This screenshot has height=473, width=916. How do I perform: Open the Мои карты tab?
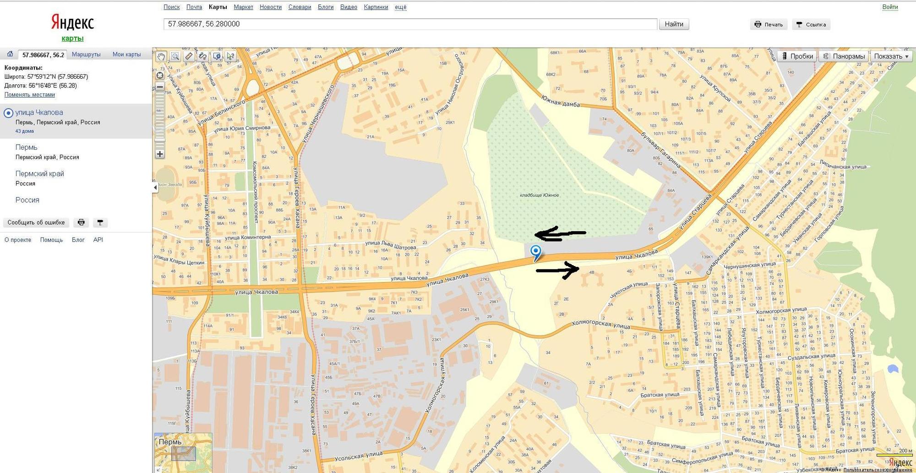pos(126,54)
